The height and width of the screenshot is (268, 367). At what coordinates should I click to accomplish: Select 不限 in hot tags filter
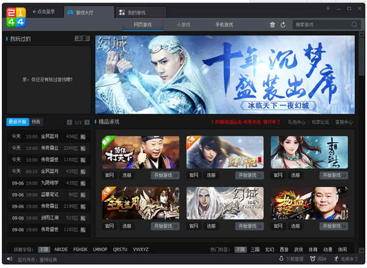[x=240, y=250]
